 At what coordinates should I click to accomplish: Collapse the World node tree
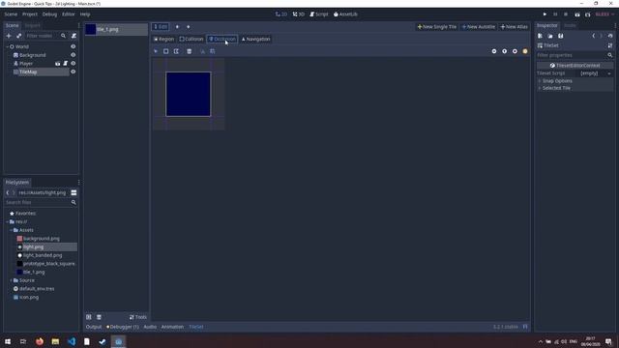coord(7,46)
